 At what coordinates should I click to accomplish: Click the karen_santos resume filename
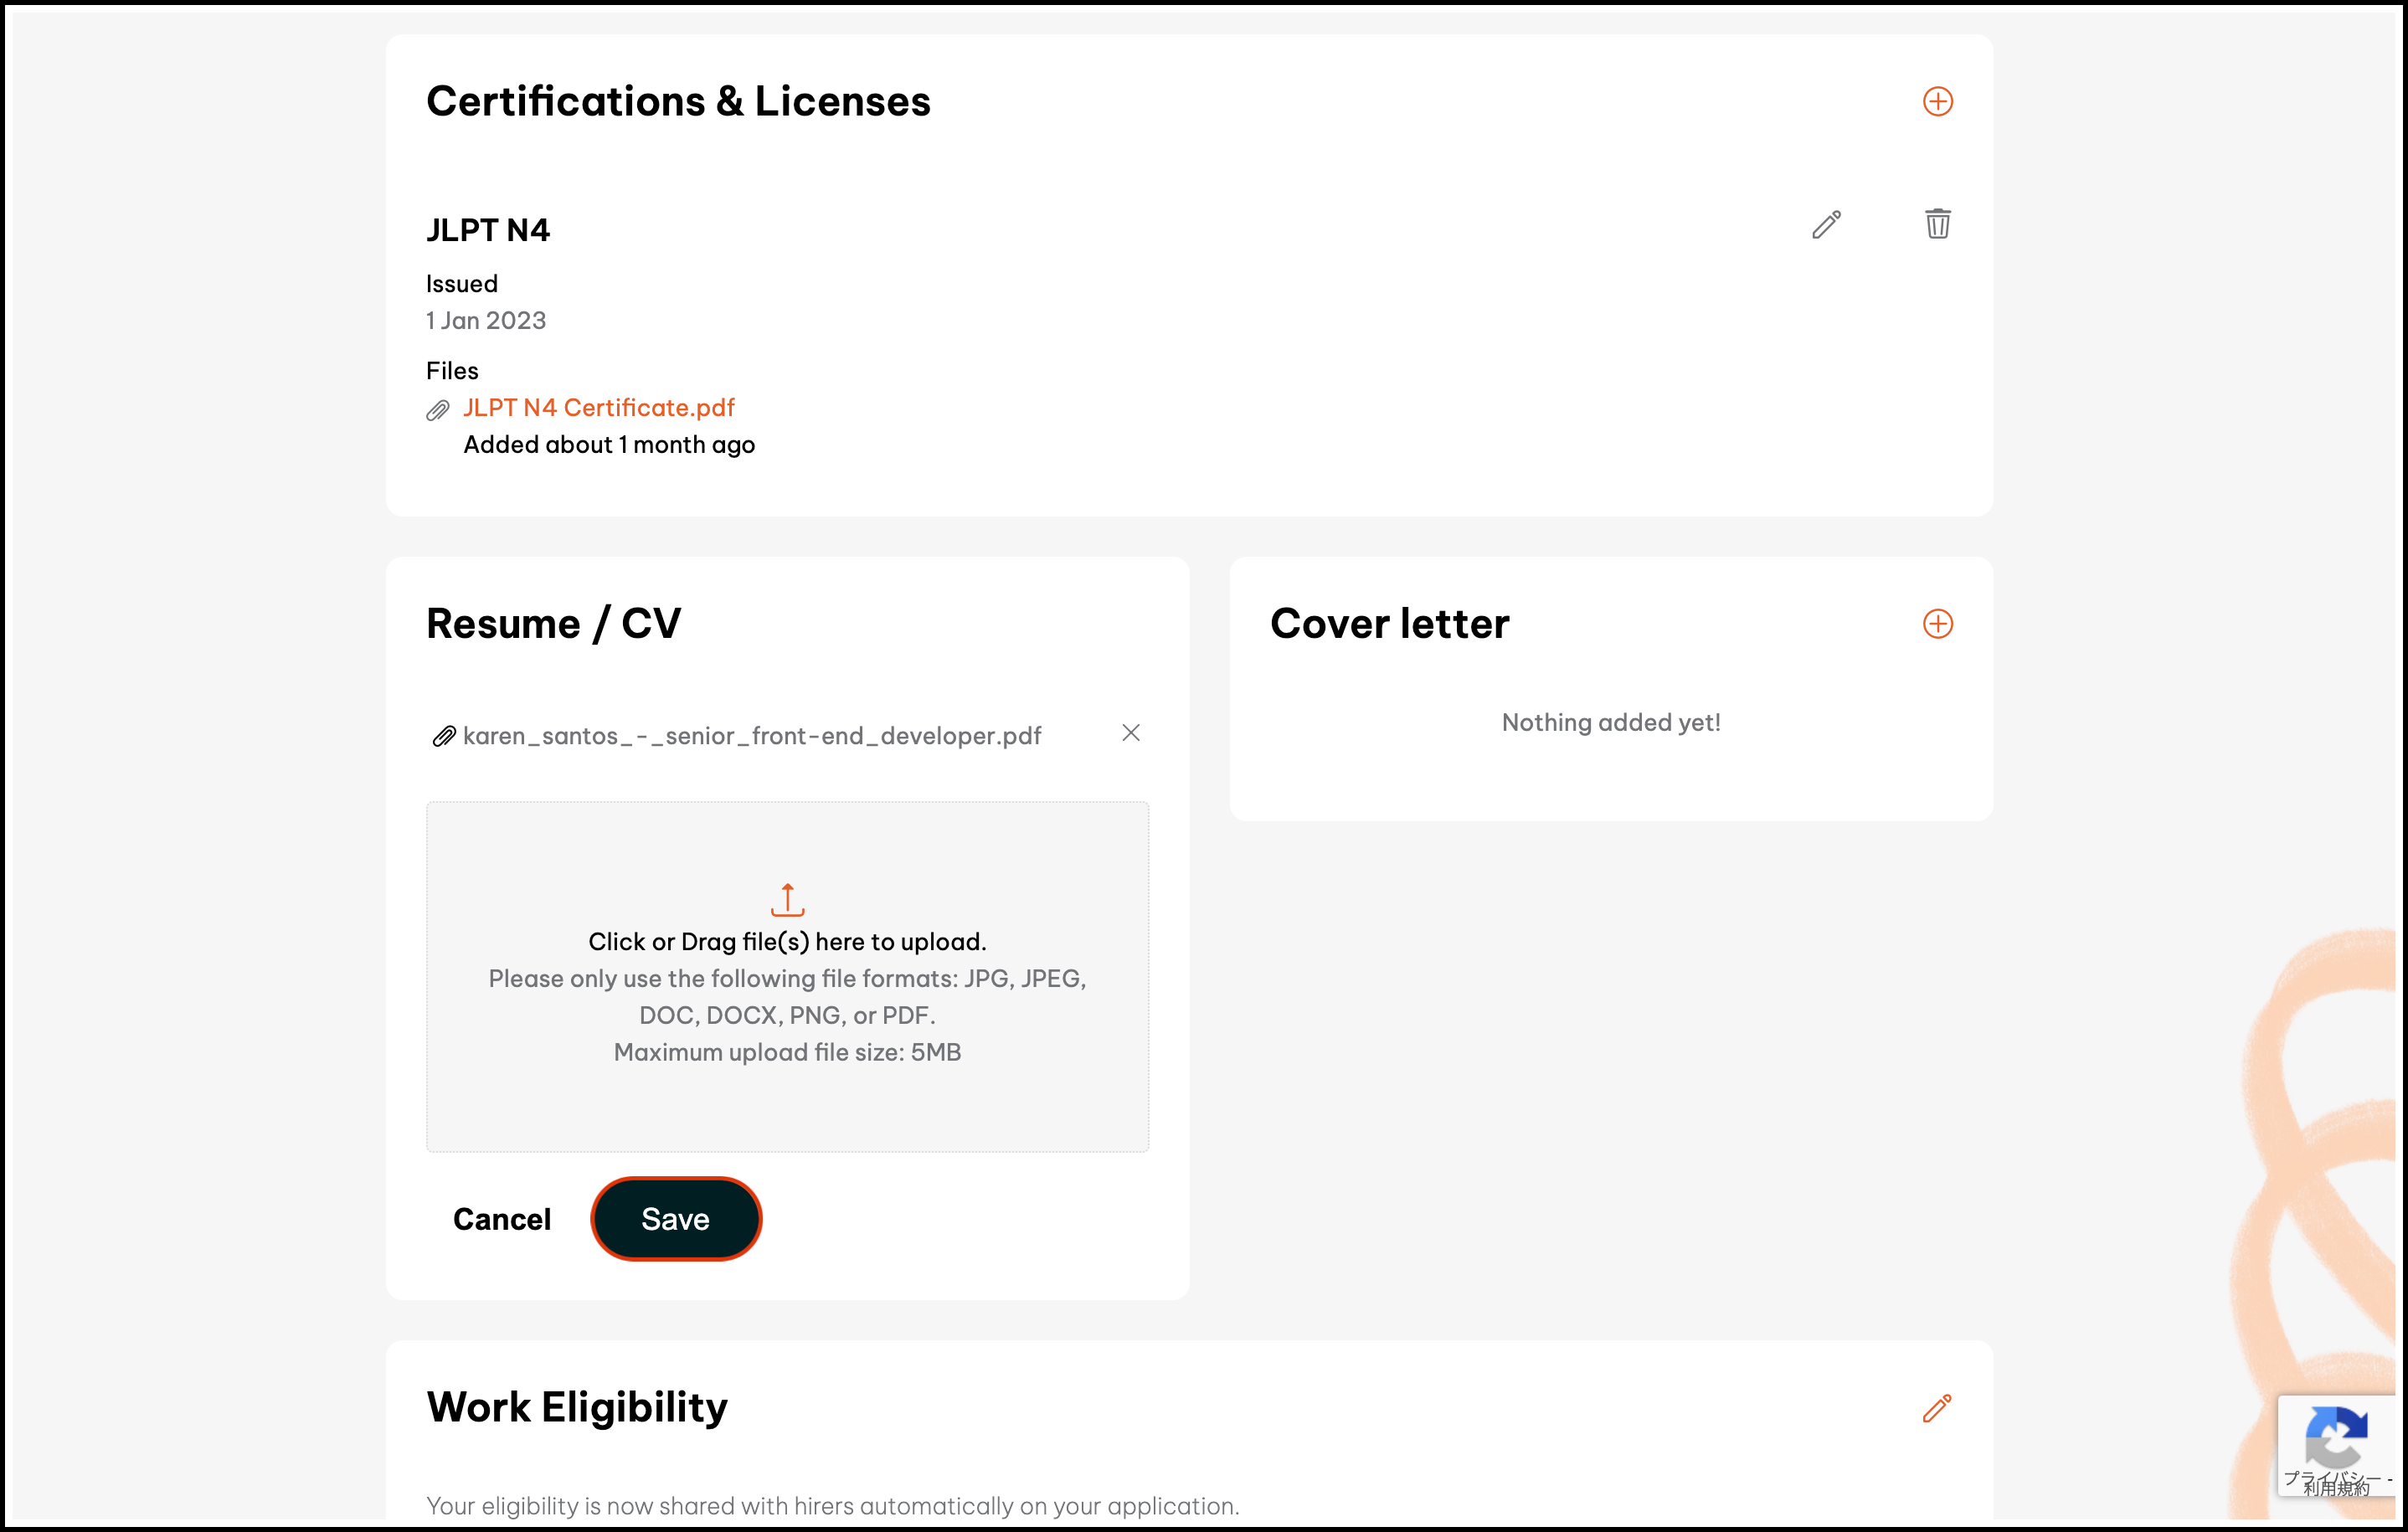[752, 737]
